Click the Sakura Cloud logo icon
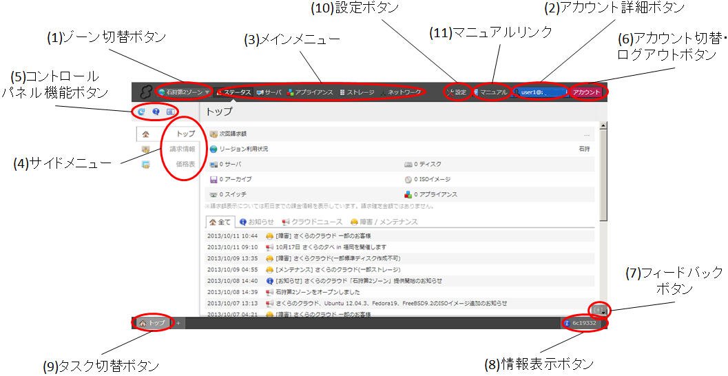 [145, 92]
